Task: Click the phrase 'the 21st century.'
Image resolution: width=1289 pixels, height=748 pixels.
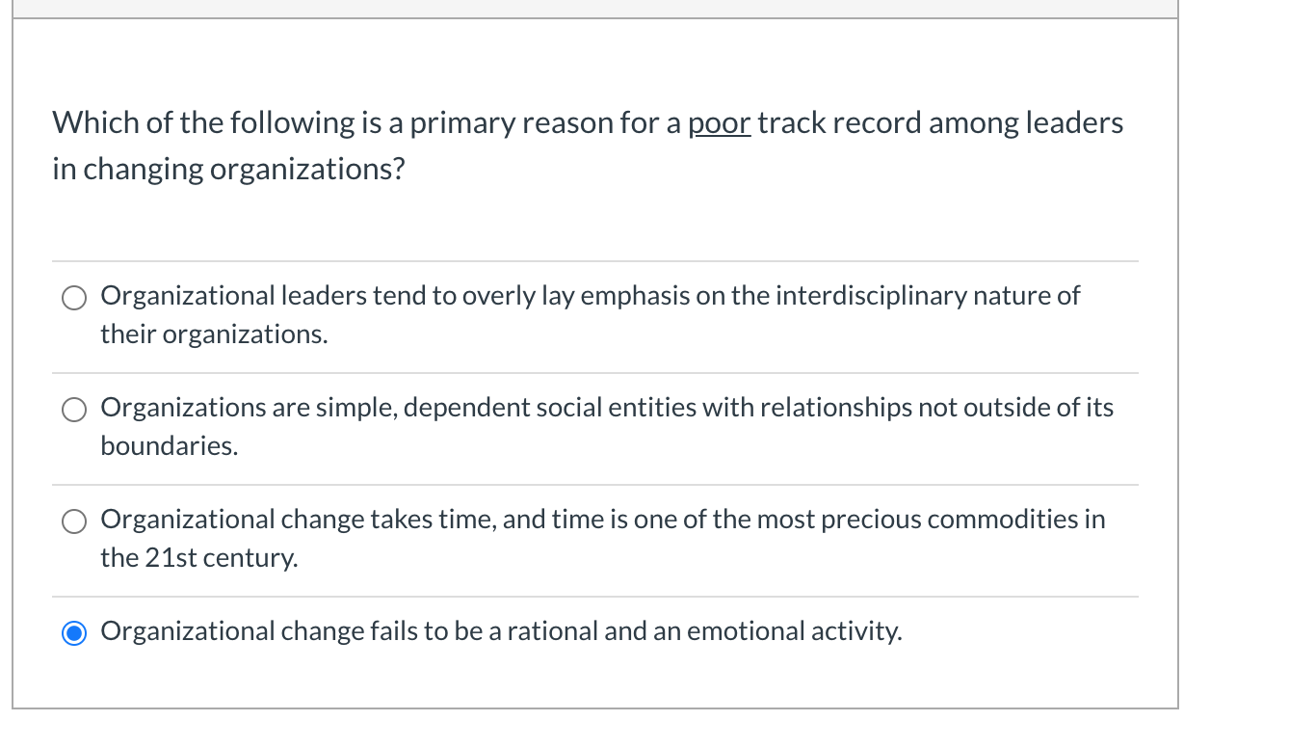Action: (x=198, y=557)
